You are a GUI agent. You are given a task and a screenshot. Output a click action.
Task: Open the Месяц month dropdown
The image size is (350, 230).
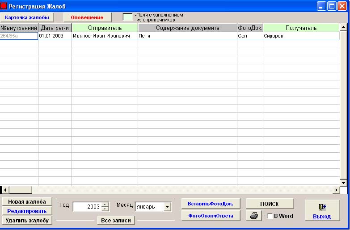click(167, 207)
